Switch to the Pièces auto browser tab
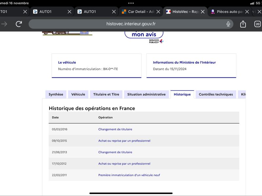 point(230,12)
